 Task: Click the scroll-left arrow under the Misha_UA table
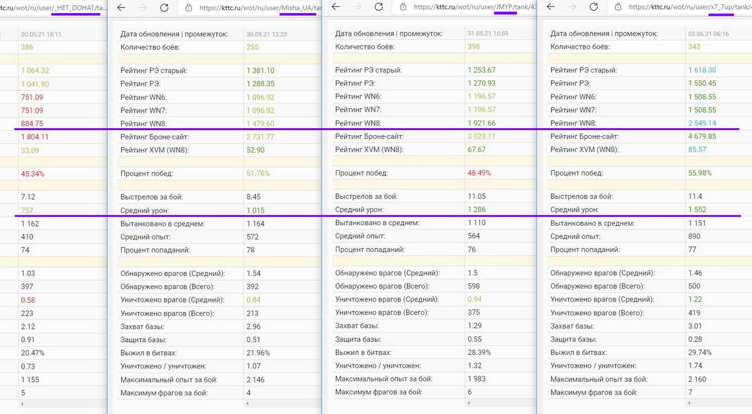click(248, 404)
